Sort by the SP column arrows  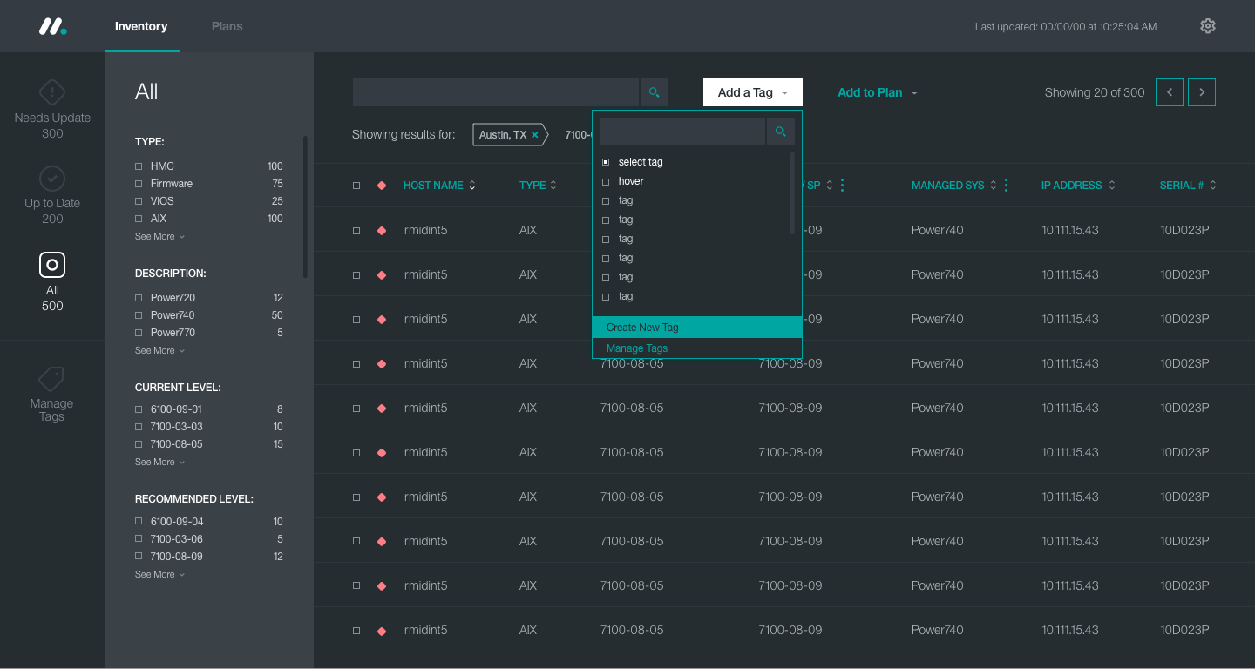830,186
